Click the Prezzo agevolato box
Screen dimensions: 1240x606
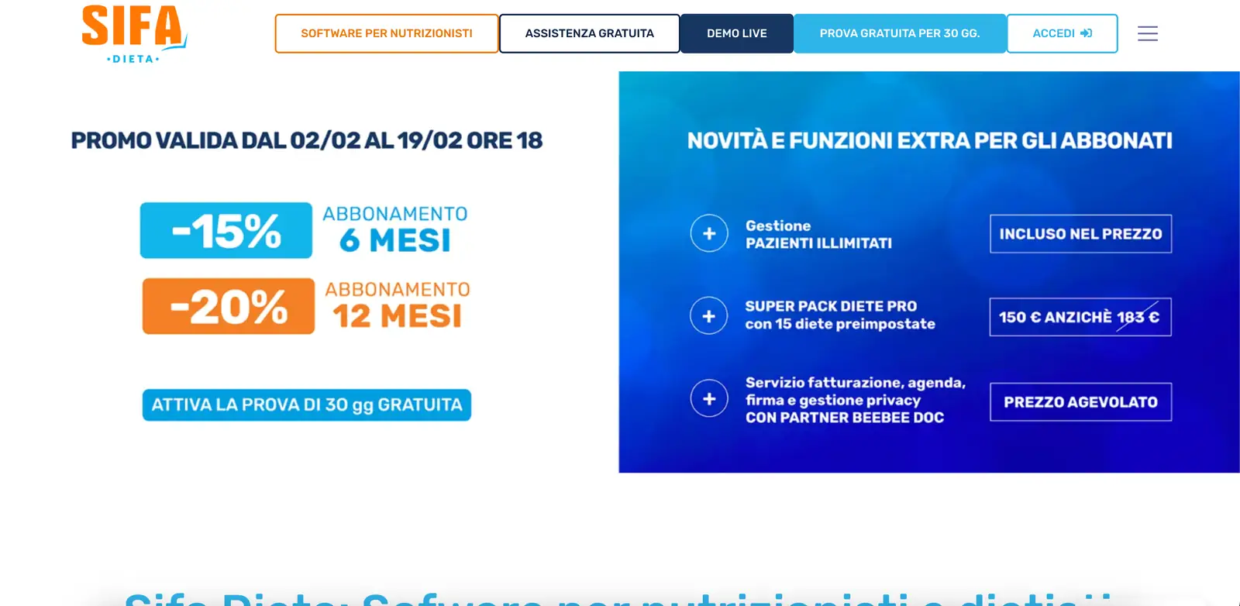[1080, 402]
